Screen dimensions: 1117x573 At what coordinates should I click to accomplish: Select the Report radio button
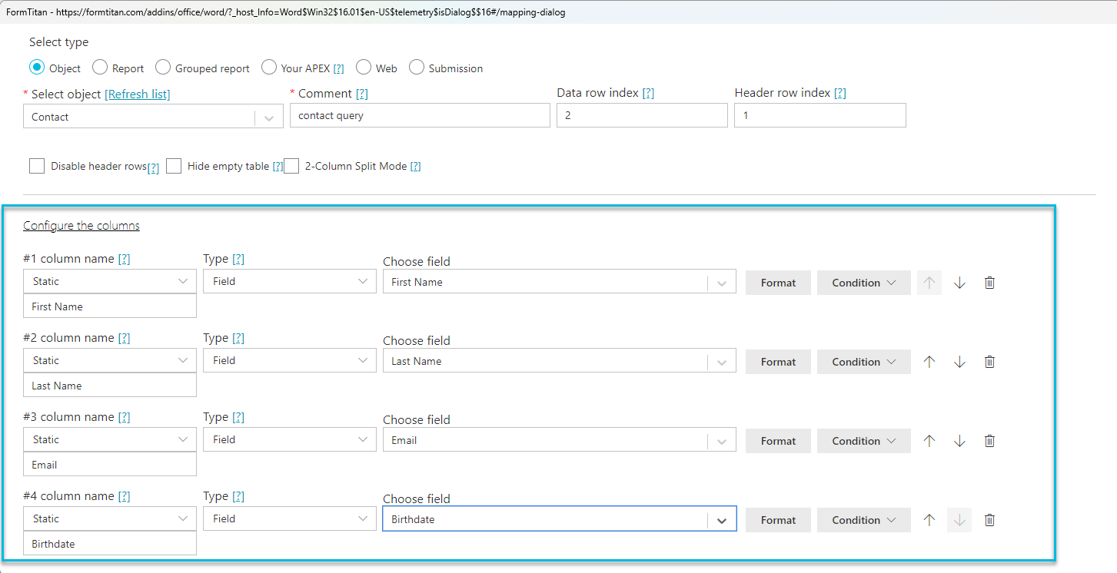point(100,67)
